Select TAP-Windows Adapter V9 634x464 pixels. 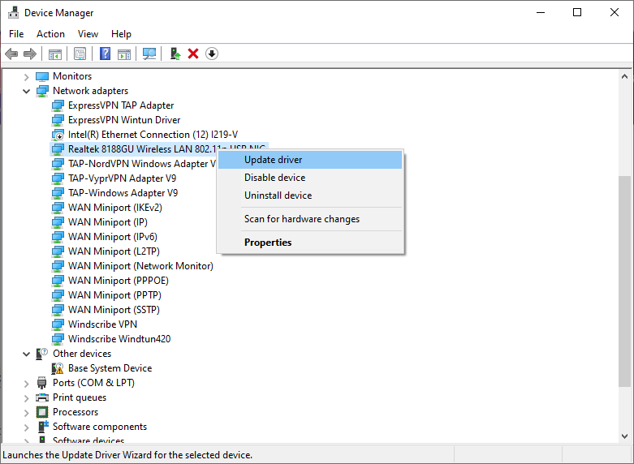[x=123, y=193]
